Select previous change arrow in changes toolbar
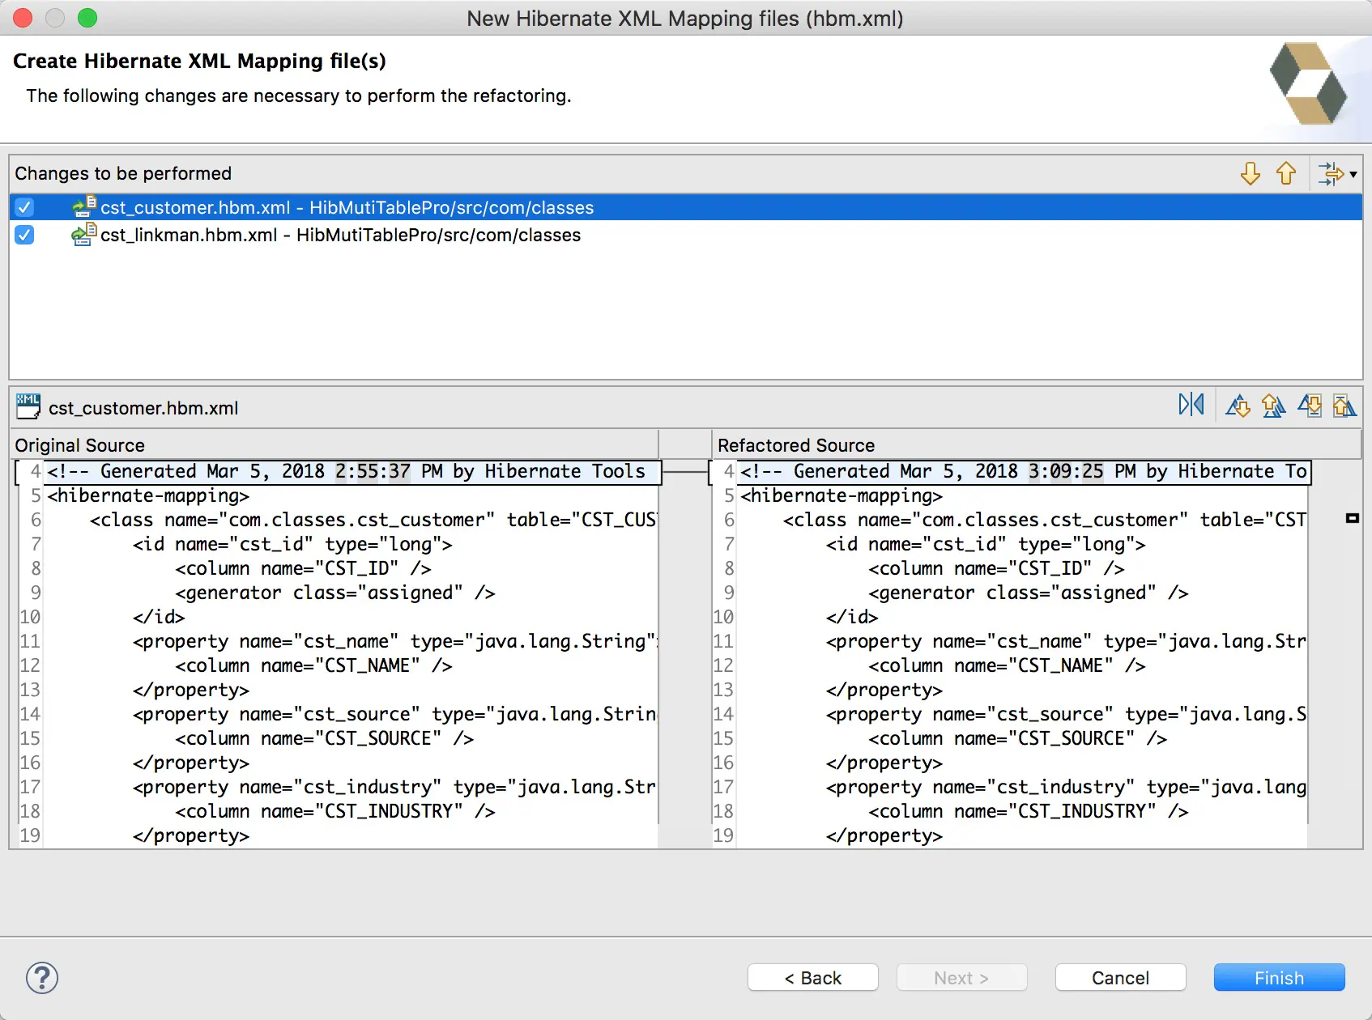 click(x=1286, y=173)
